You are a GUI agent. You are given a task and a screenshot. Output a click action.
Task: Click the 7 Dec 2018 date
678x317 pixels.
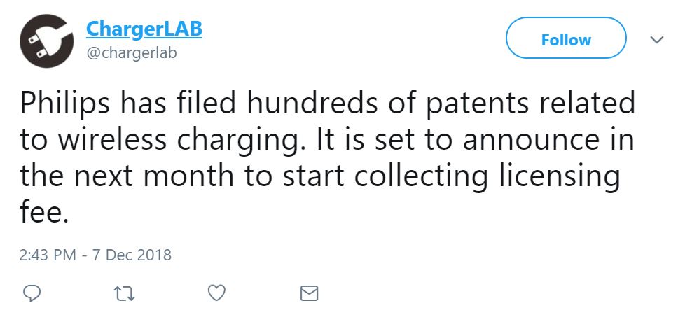pyautogui.click(x=132, y=255)
